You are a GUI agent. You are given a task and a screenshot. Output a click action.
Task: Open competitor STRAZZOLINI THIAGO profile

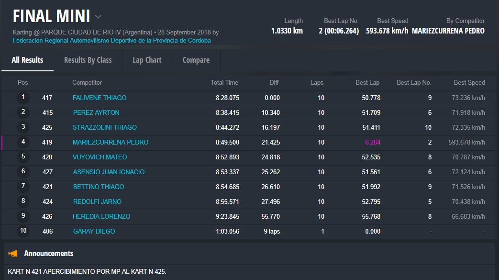click(105, 127)
